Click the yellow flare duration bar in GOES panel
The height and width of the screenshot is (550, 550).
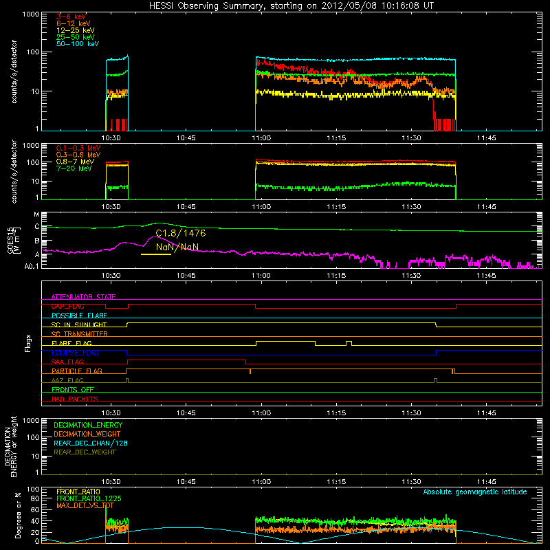[156, 254]
